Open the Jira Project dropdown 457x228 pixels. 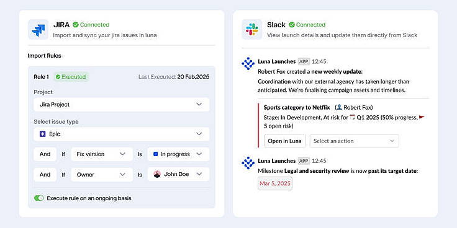click(122, 105)
